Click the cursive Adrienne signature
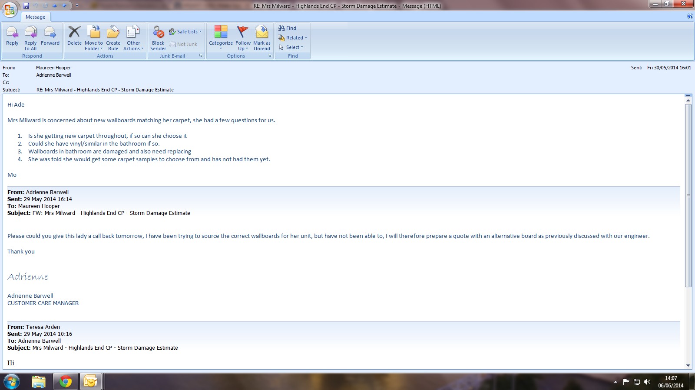Image resolution: width=695 pixels, height=390 pixels. pyautogui.click(x=28, y=276)
